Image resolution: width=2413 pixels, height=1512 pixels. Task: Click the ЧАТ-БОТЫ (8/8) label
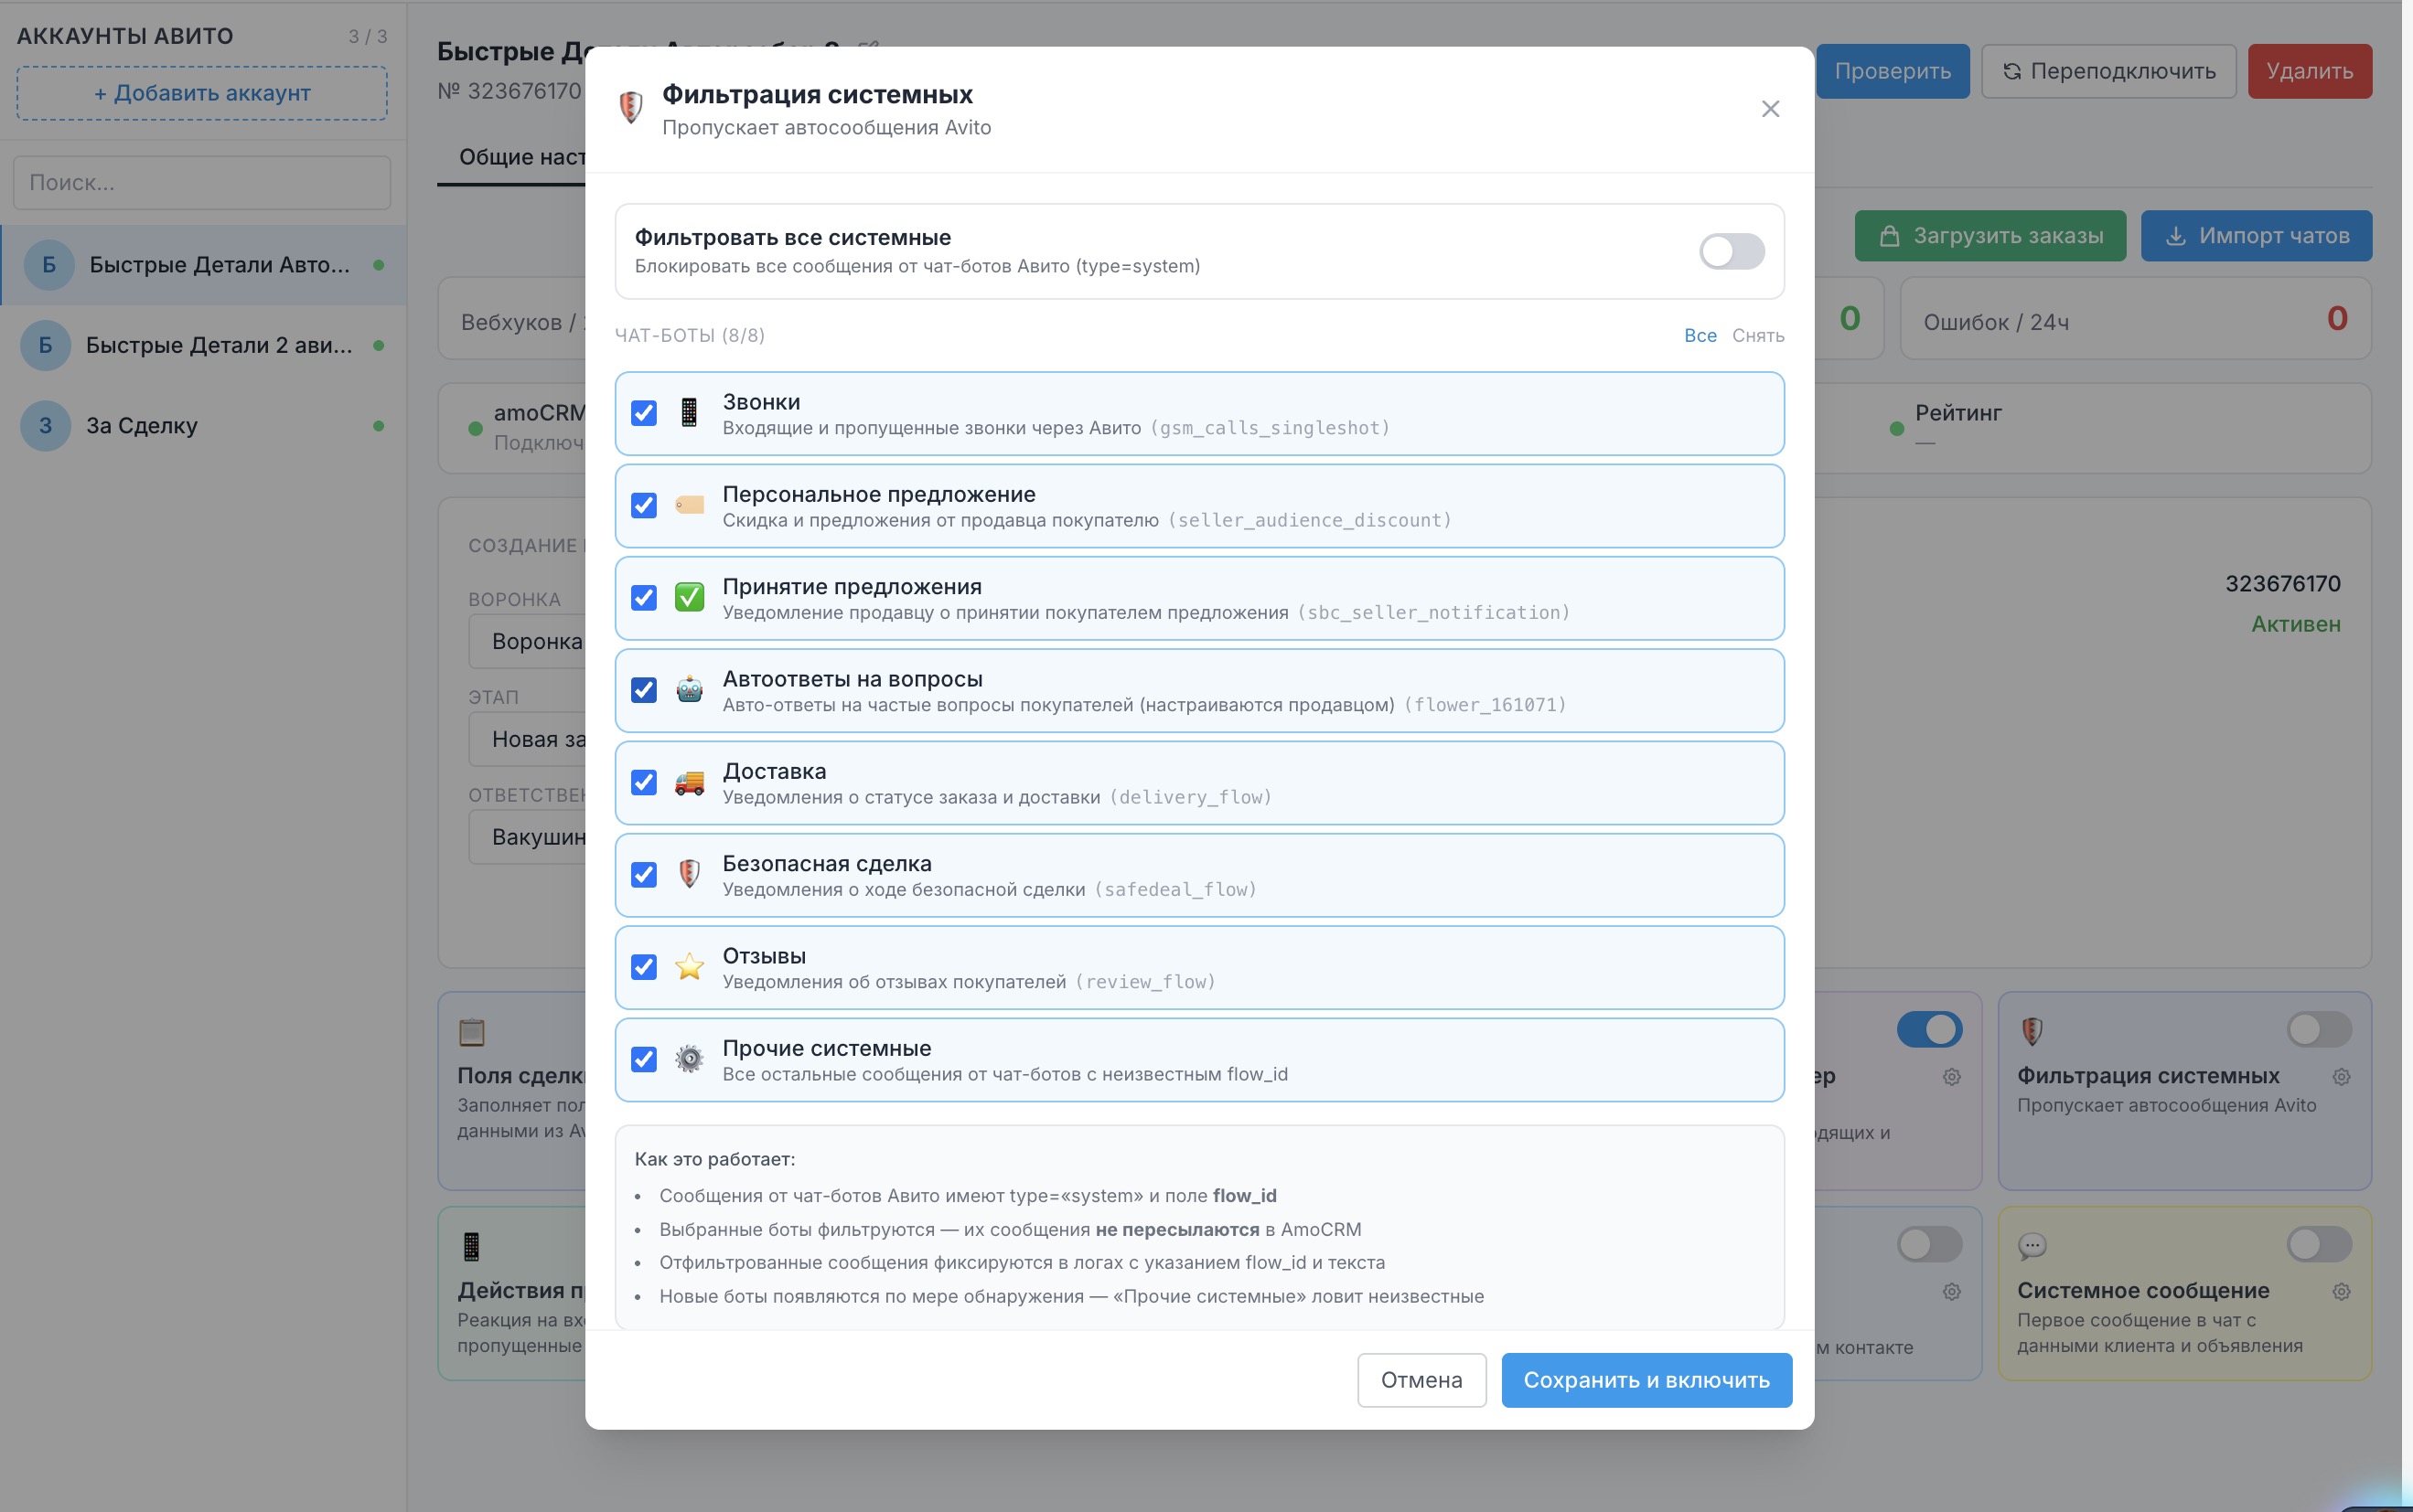690,336
